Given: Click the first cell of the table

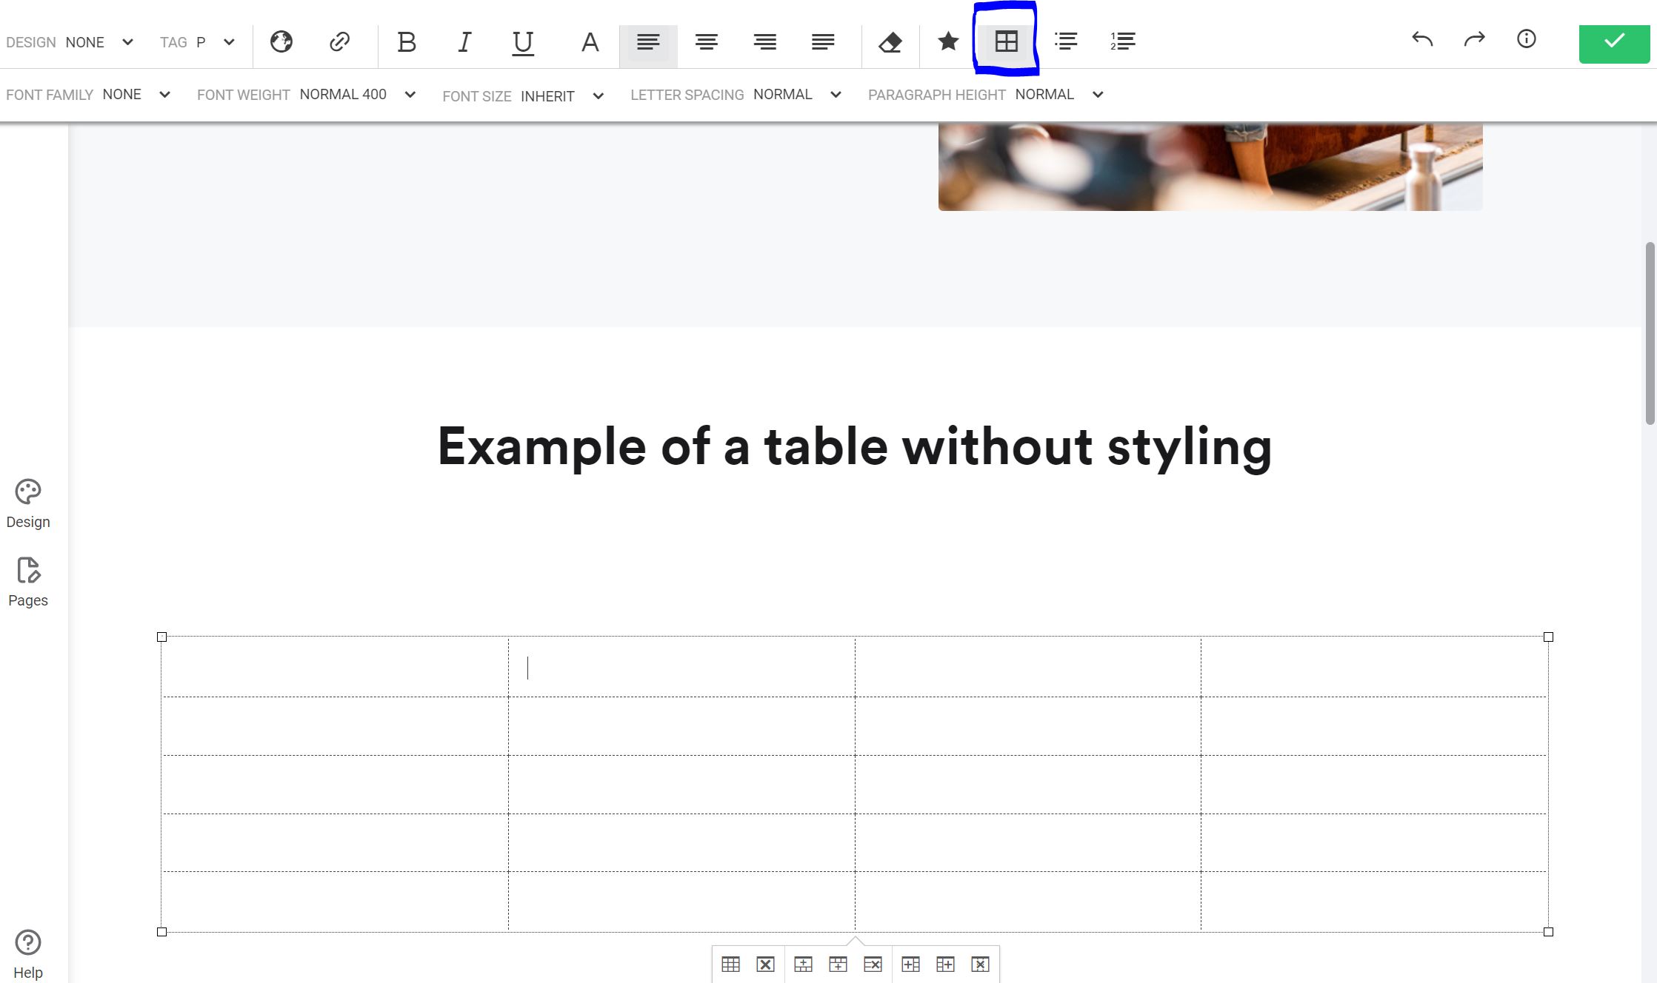Looking at the screenshot, I should click(x=335, y=667).
